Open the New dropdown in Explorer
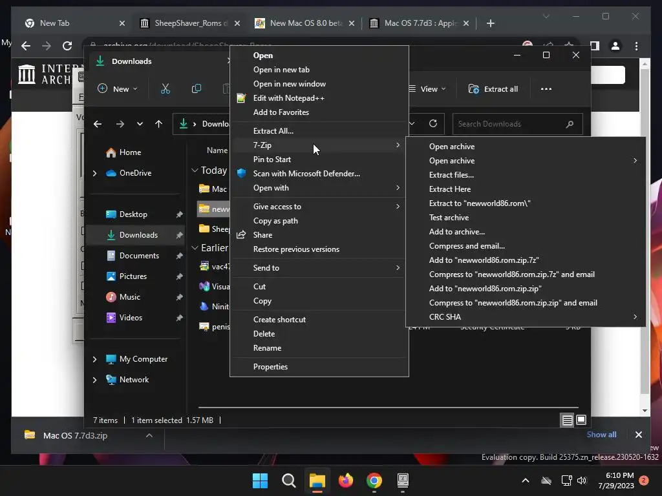 pos(118,89)
